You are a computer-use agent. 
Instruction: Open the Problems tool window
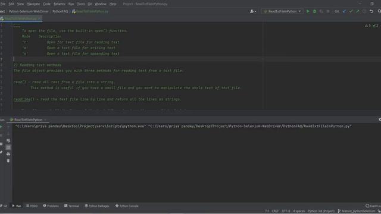(51, 206)
